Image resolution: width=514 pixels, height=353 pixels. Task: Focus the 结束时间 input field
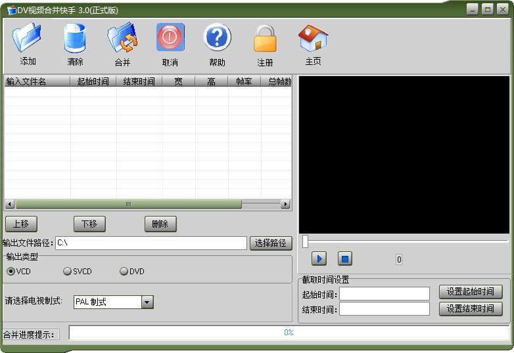point(385,309)
